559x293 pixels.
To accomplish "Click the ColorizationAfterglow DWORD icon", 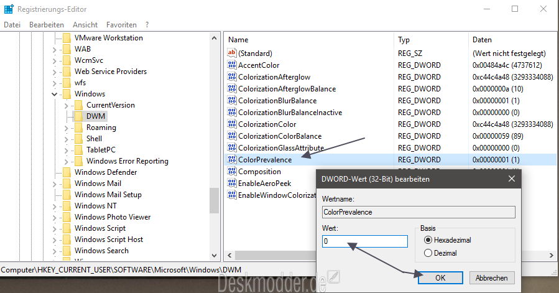I will pos(232,77).
